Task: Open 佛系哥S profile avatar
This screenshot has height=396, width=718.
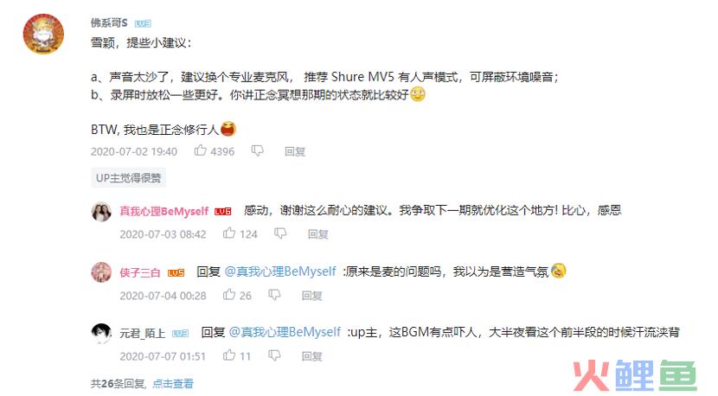Action: pyautogui.click(x=43, y=34)
